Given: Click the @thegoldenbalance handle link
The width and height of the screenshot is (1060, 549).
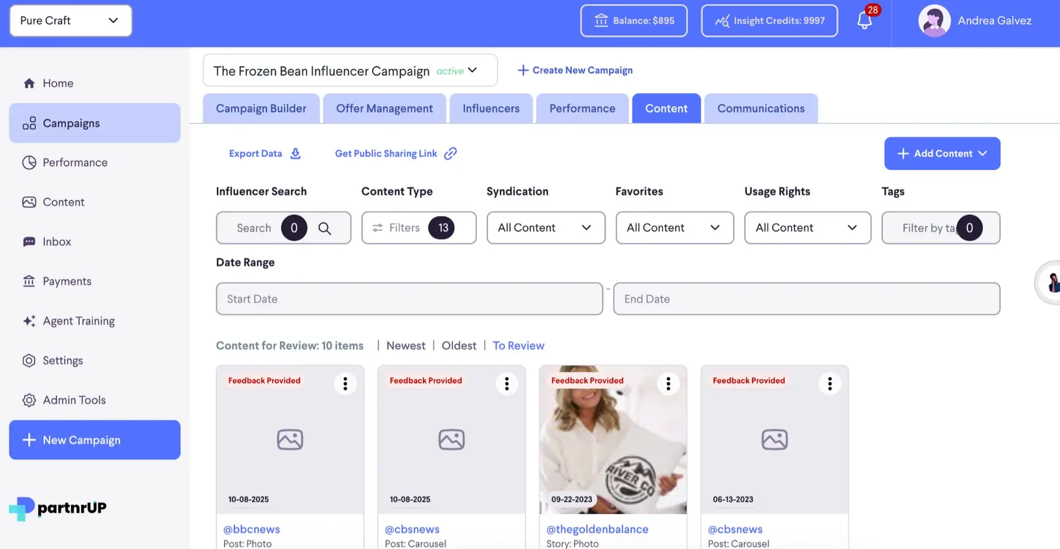Looking at the screenshot, I should coord(597,529).
